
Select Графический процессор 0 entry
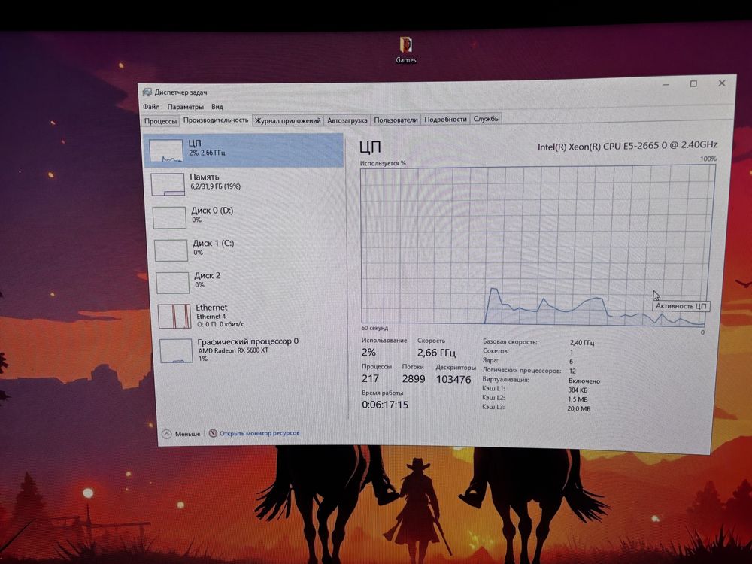pyautogui.click(x=250, y=350)
